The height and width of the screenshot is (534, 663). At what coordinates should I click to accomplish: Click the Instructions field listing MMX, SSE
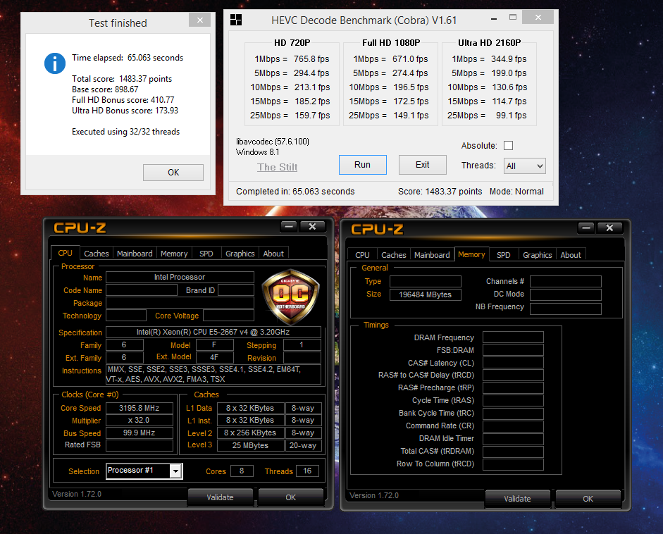point(213,374)
